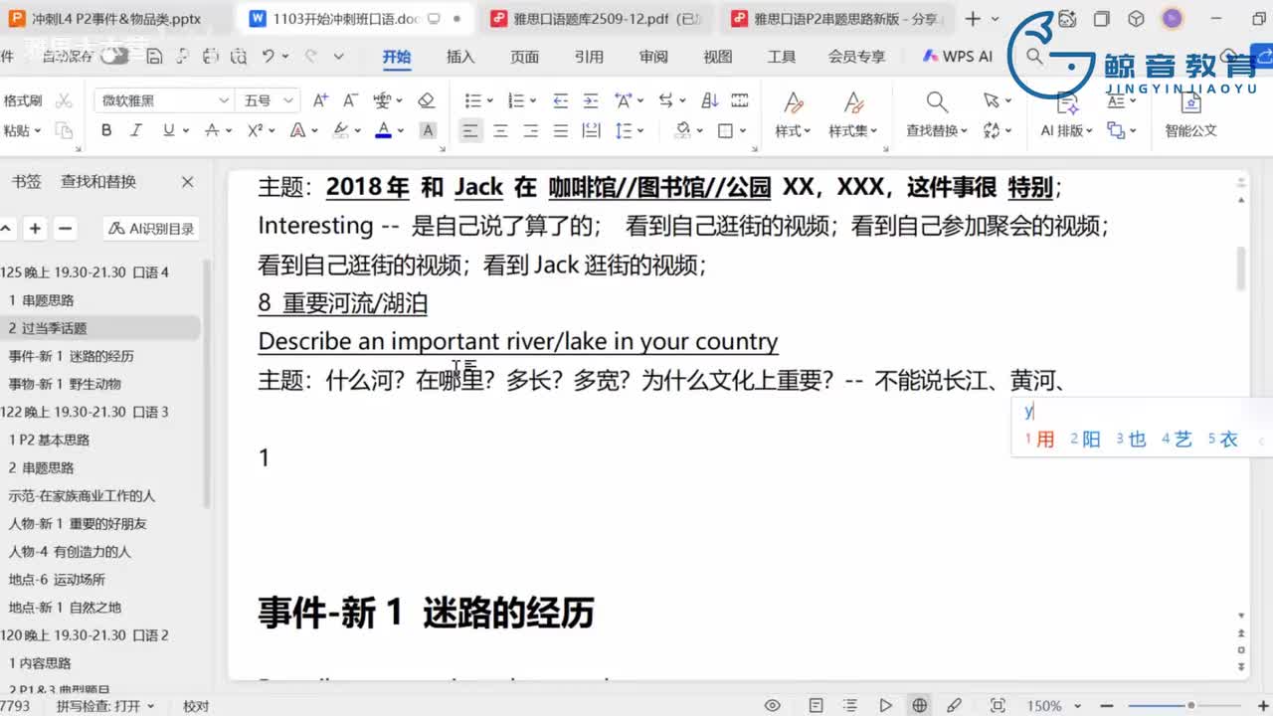Align text right
Viewport: 1273px width, 716px height.
coord(531,130)
